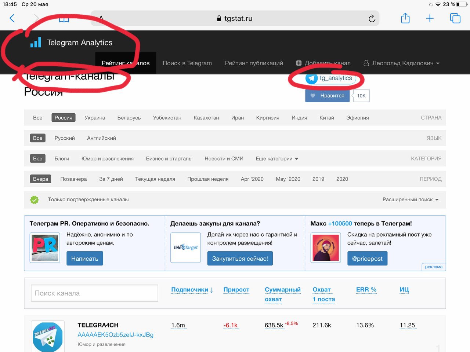This screenshot has height=352, width=470.
Task: Select the 2020 period
Action: click(x=342, y=179)
